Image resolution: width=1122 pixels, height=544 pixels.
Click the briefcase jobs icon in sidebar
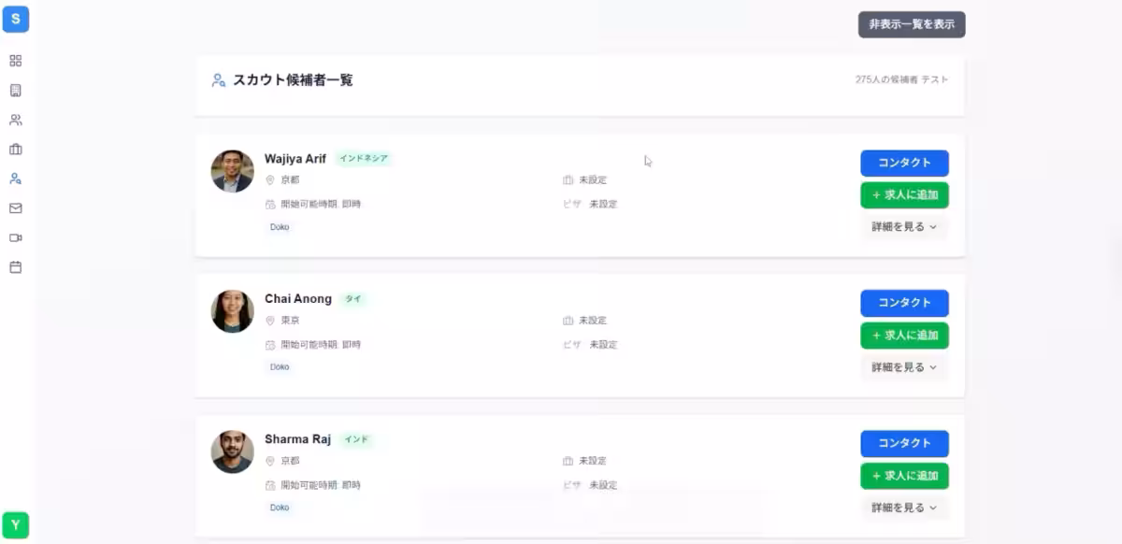pos(15,150)
